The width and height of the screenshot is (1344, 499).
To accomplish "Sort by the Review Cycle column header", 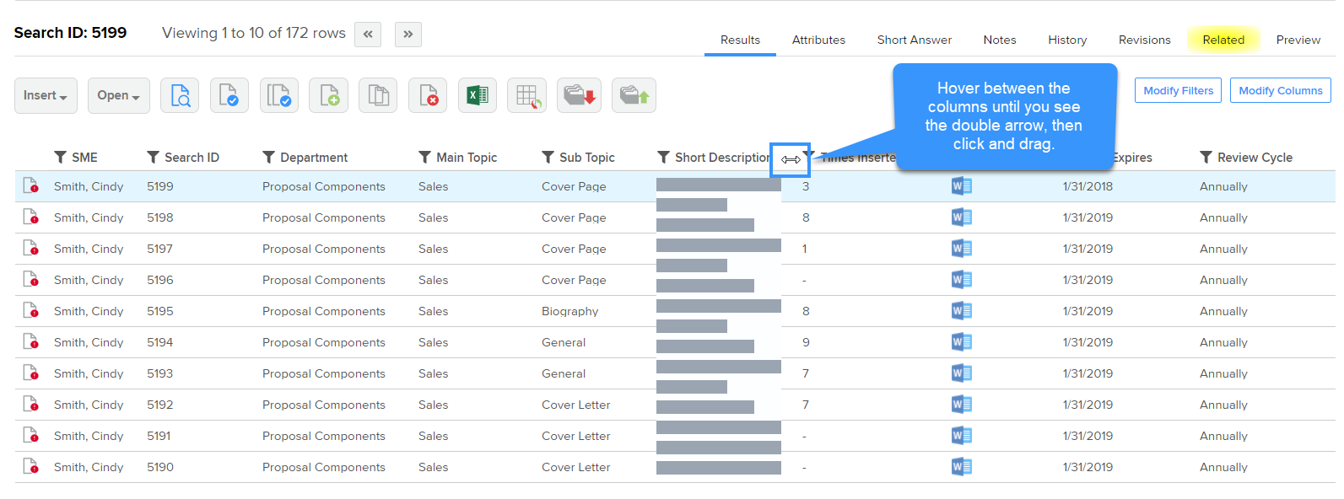I will [x=1255, y=158].
